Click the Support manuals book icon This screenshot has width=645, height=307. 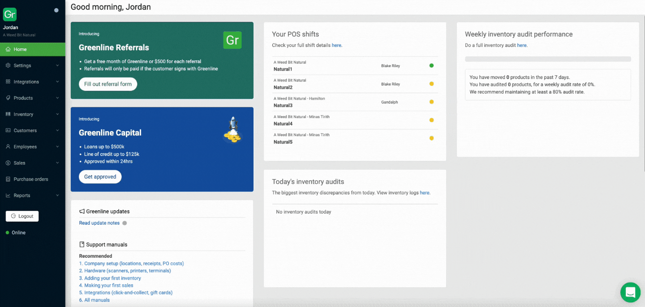click(x=82, y=244)
